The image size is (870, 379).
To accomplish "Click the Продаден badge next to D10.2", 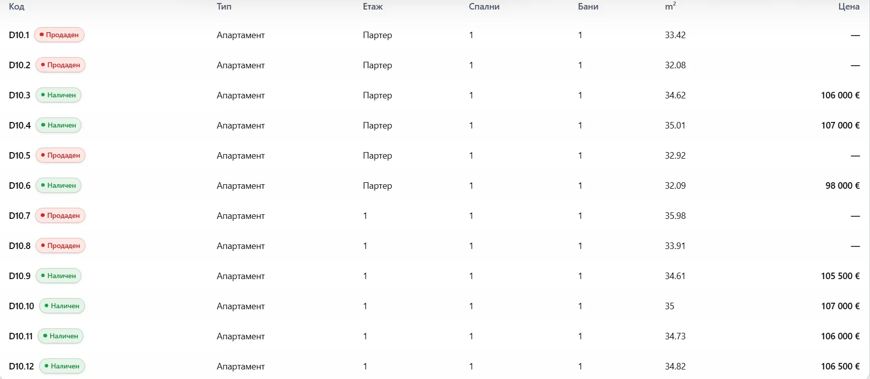I will click(60, 65).
